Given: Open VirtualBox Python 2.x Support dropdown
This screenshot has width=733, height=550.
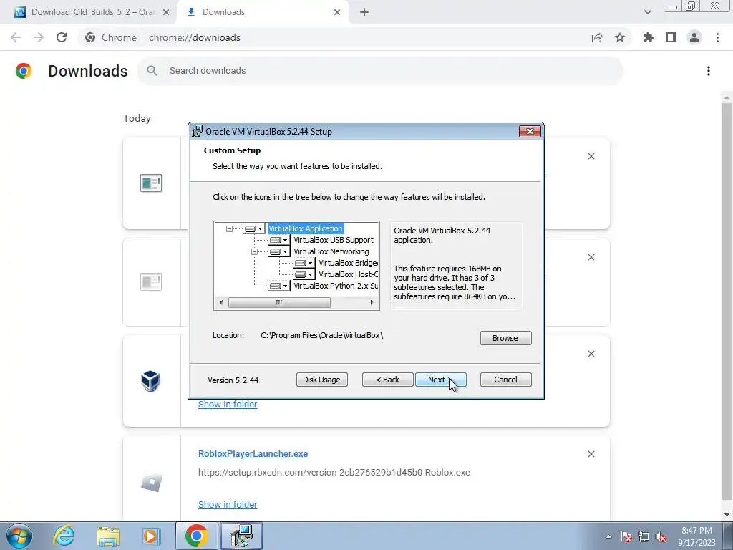Looking at the screenshot, I should pyautogui.click(x=279, y=286).
